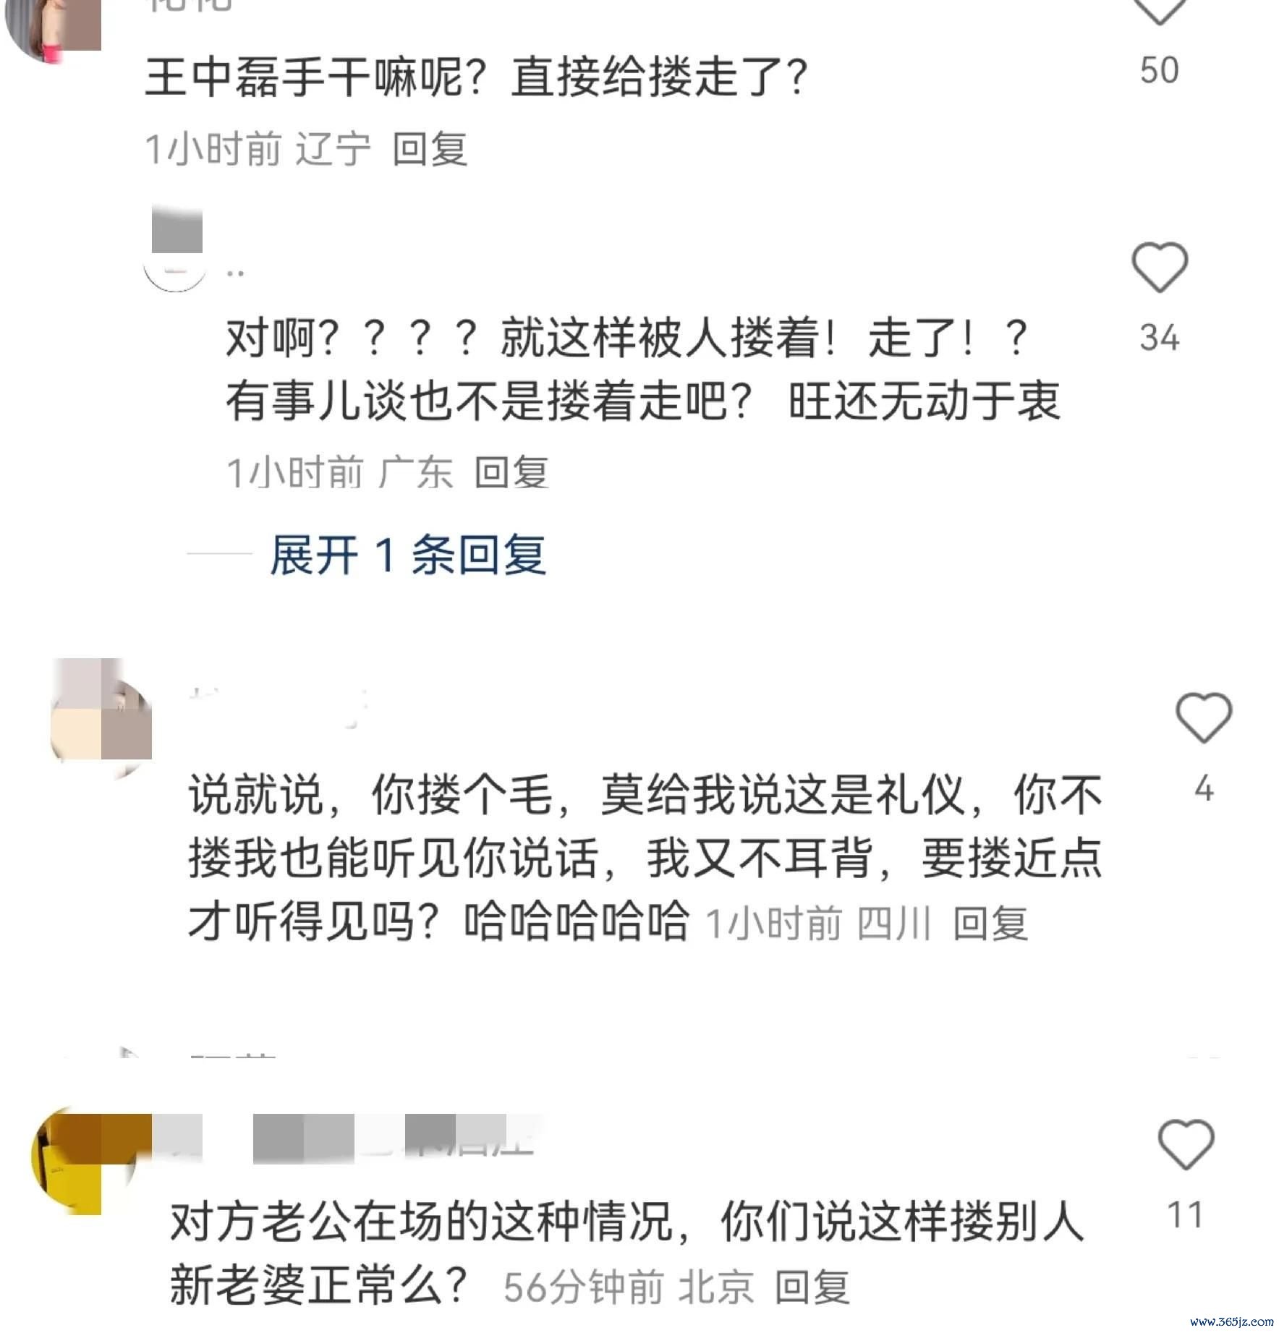Tap the 34 like count number
Screen dimensions: 1279x1333
[x=1160, y=338]
